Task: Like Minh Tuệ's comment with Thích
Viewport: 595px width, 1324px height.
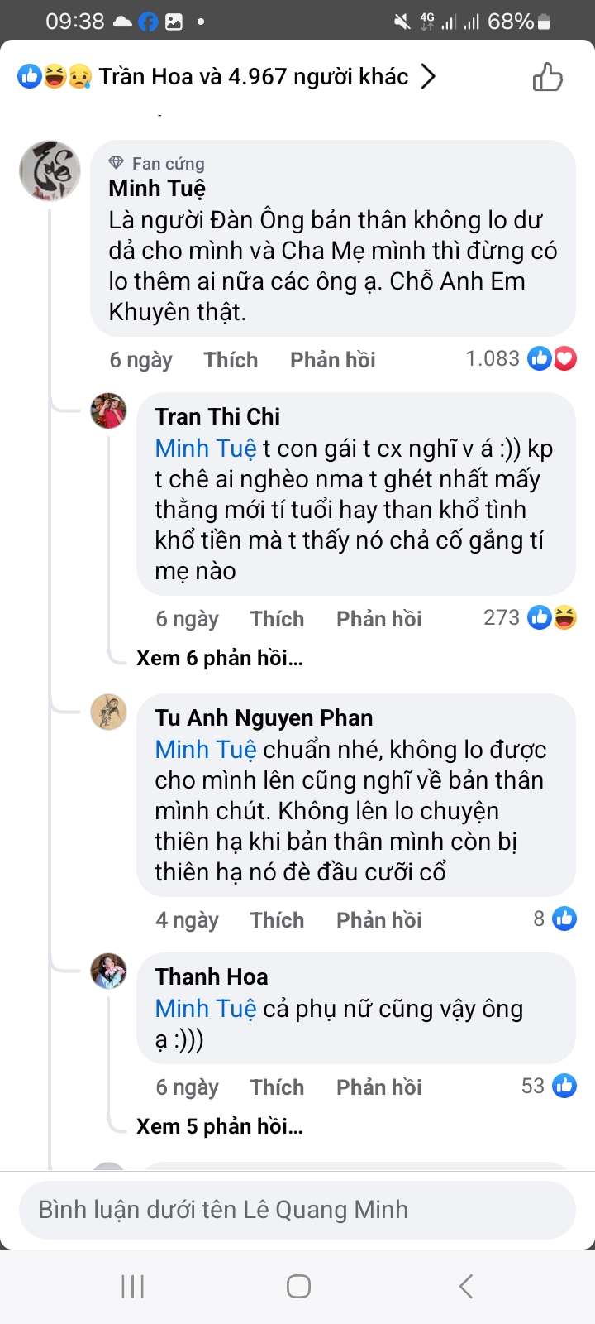Action: pyautogui.click(x=231, y=360)
